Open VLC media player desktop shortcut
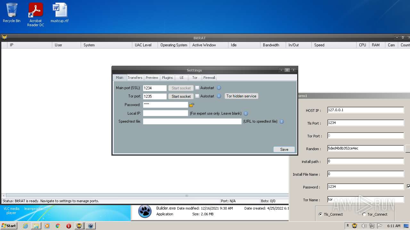410x230 pixels. tap(11, 211)
